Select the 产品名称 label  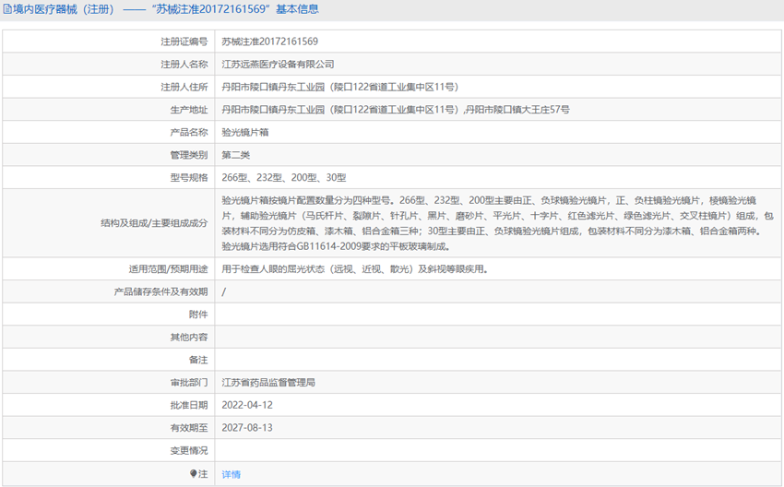tap(188, 132)
